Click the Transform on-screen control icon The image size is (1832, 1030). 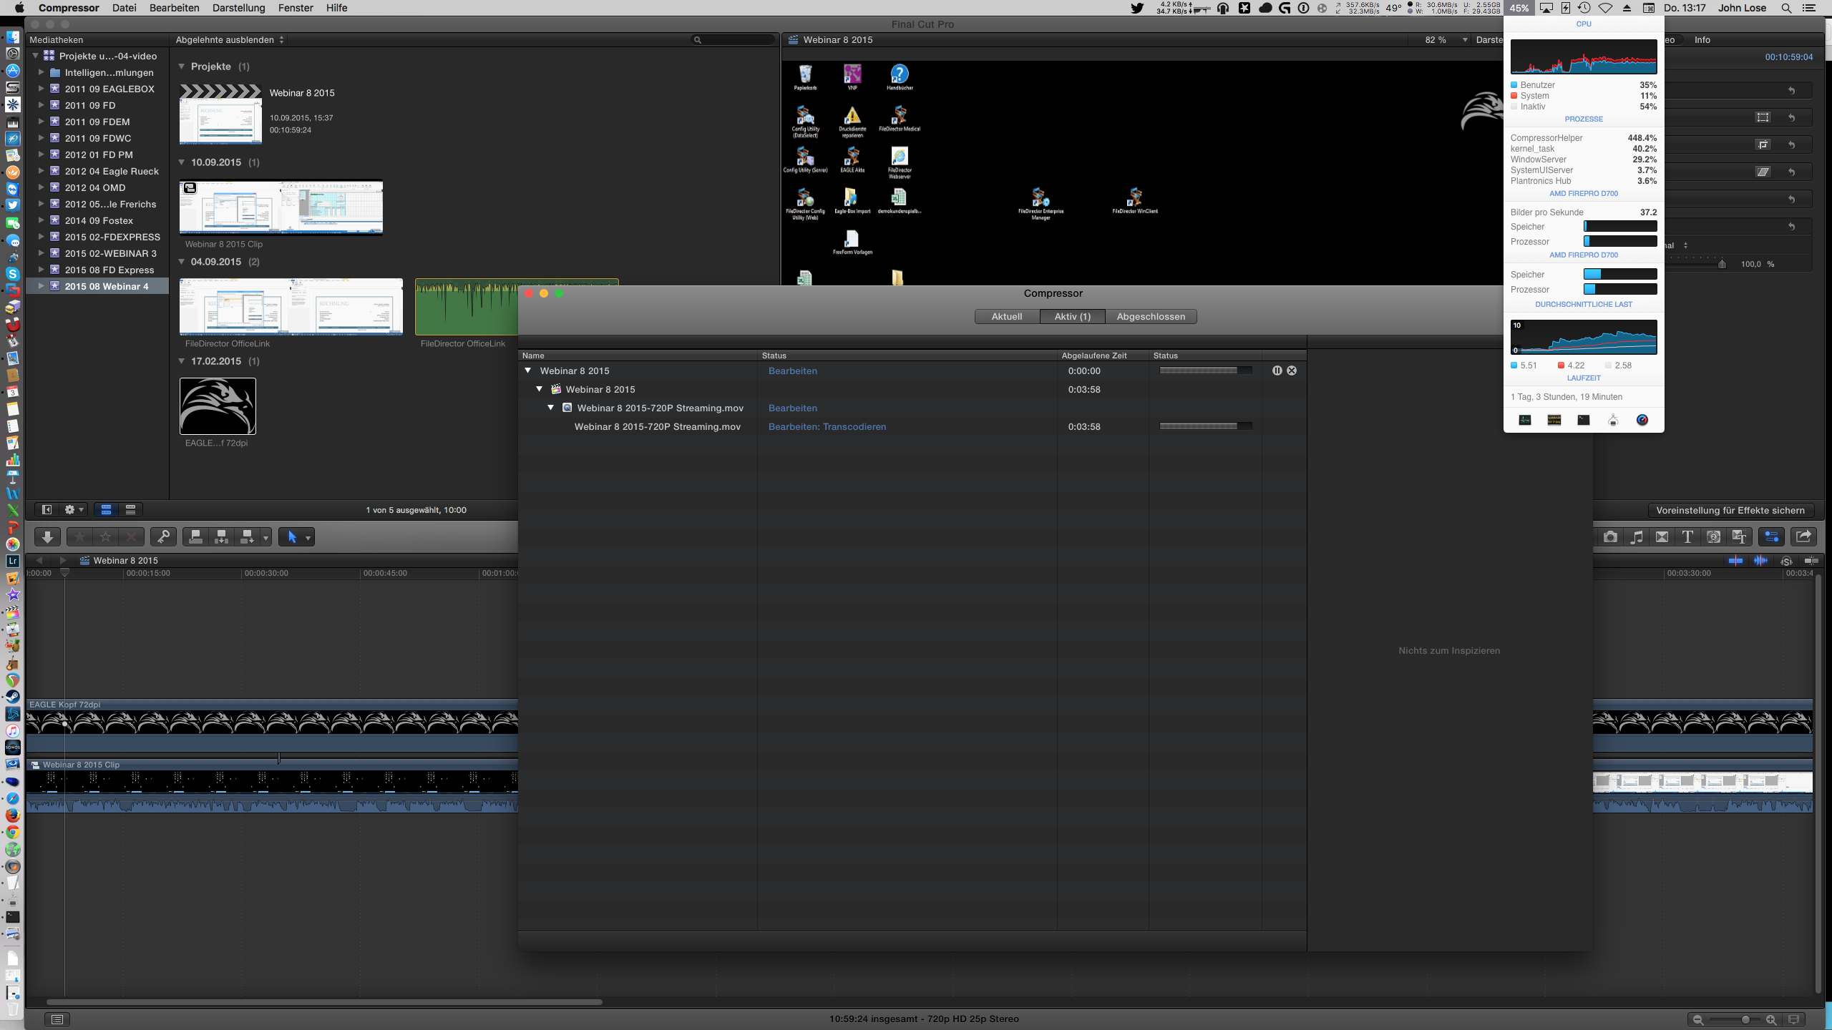1763,117
